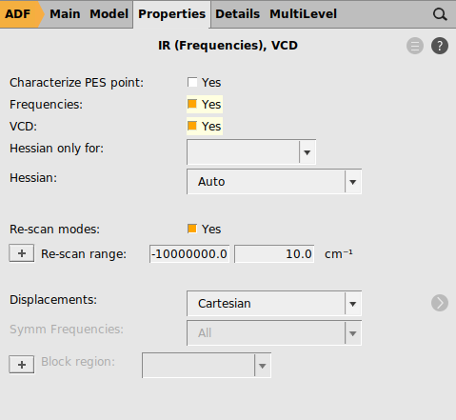Click the help question mark icon

point(440,46)
